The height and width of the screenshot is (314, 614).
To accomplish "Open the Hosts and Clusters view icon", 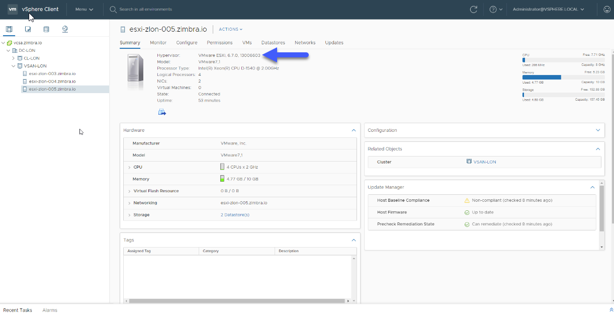I will tap(9, 29).
